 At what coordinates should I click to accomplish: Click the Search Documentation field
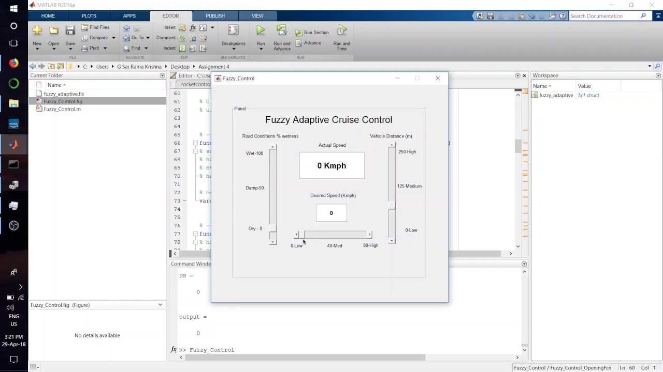click(604, 16)
